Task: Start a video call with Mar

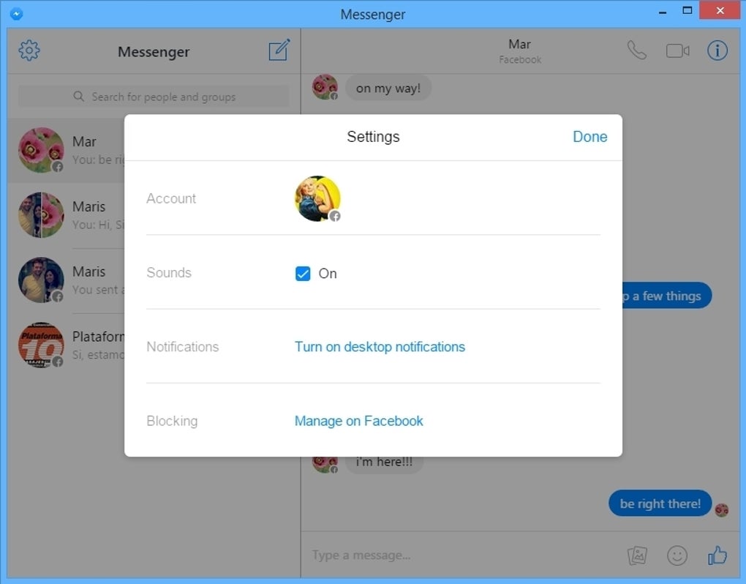Action: 677,50
